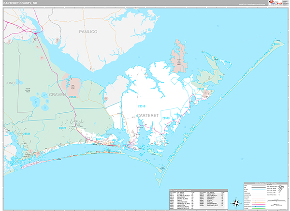Click the CEDAR ISLAND row in ZIP index
Image resolution: width=290 pixels, height=211 pixels.
tap(182, 199)
